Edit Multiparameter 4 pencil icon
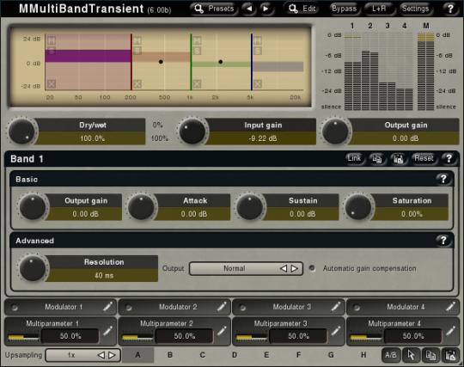This screenshot has height=367, width=464. pos(451,331)
